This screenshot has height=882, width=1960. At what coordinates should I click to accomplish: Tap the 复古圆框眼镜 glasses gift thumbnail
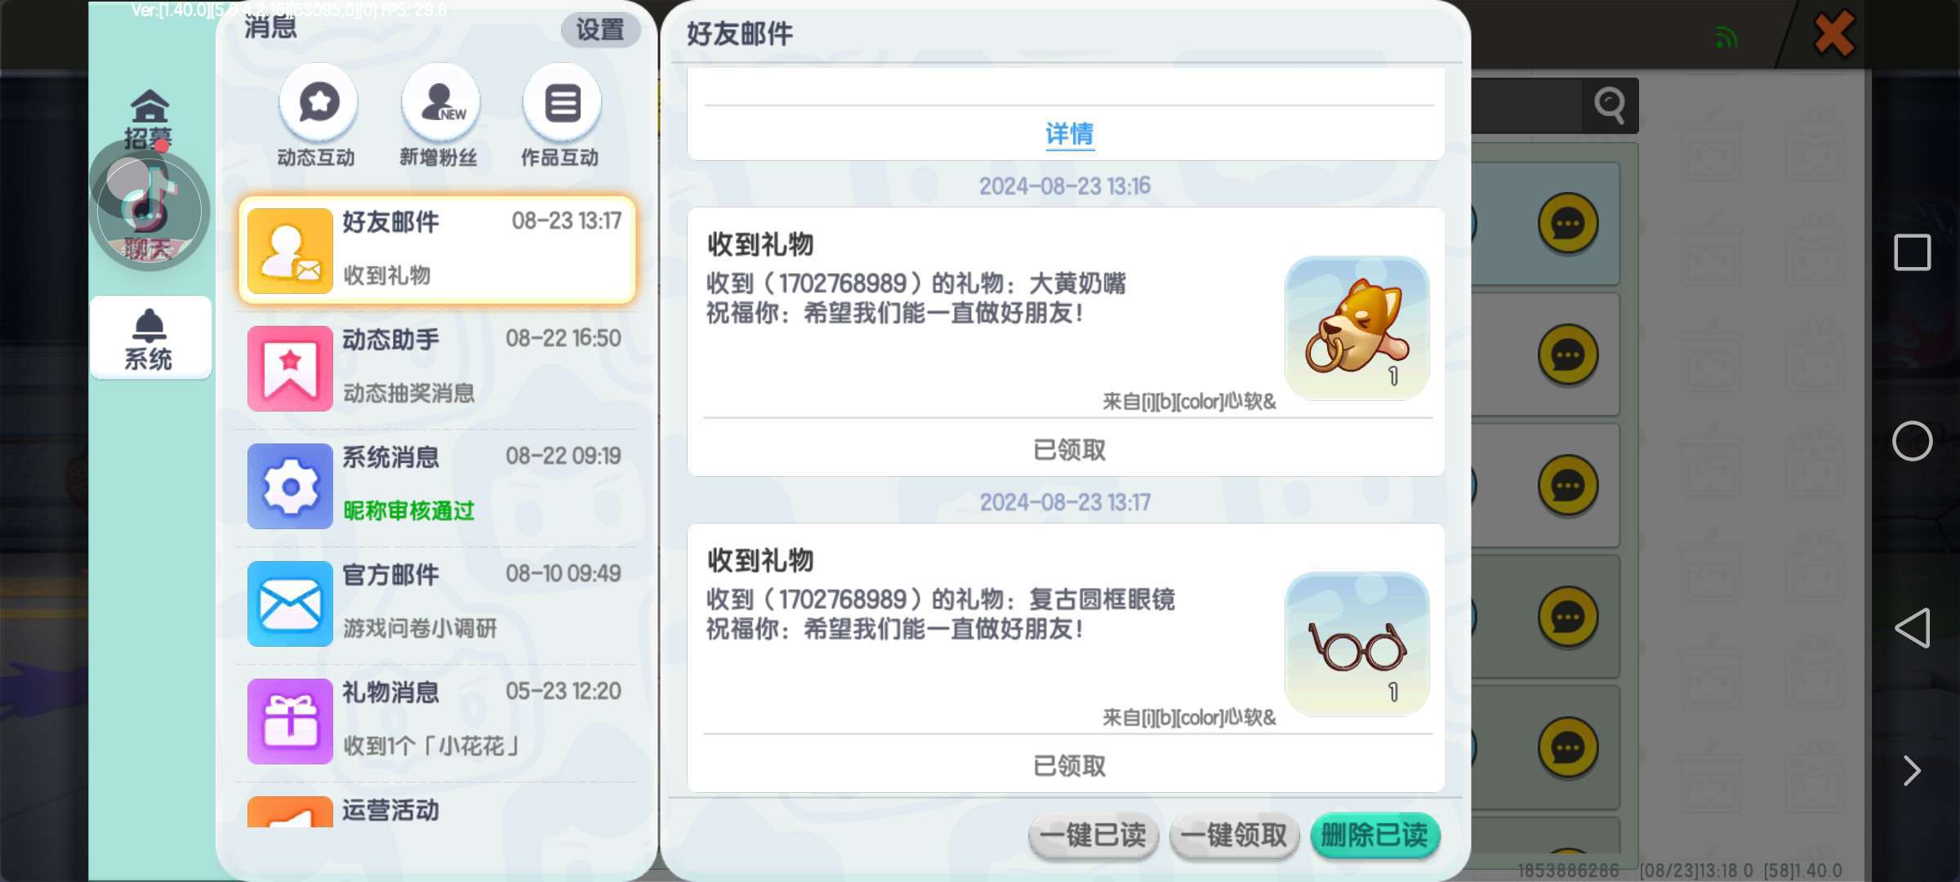[1356, 644]
